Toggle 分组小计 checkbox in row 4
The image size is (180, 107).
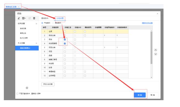click(x=75, y=44)
